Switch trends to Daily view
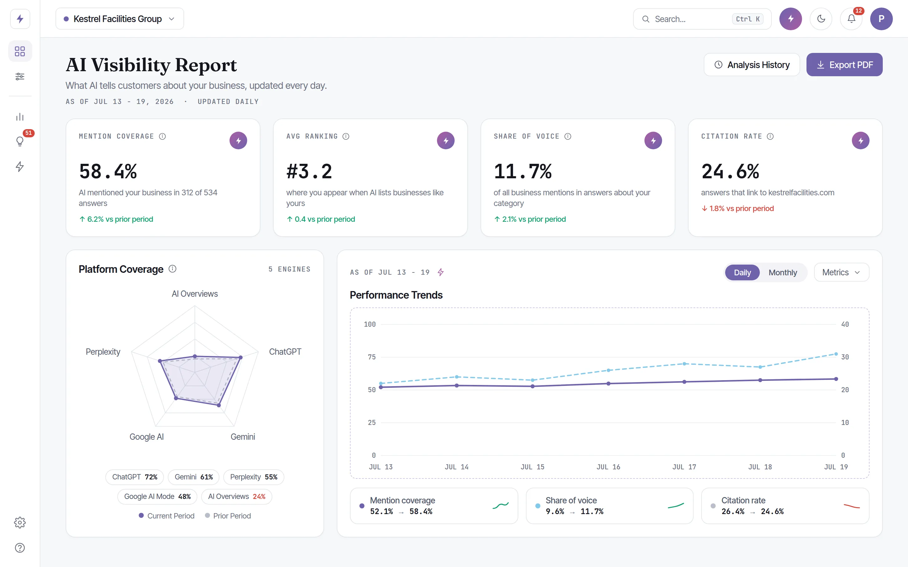 click(742, 272)
